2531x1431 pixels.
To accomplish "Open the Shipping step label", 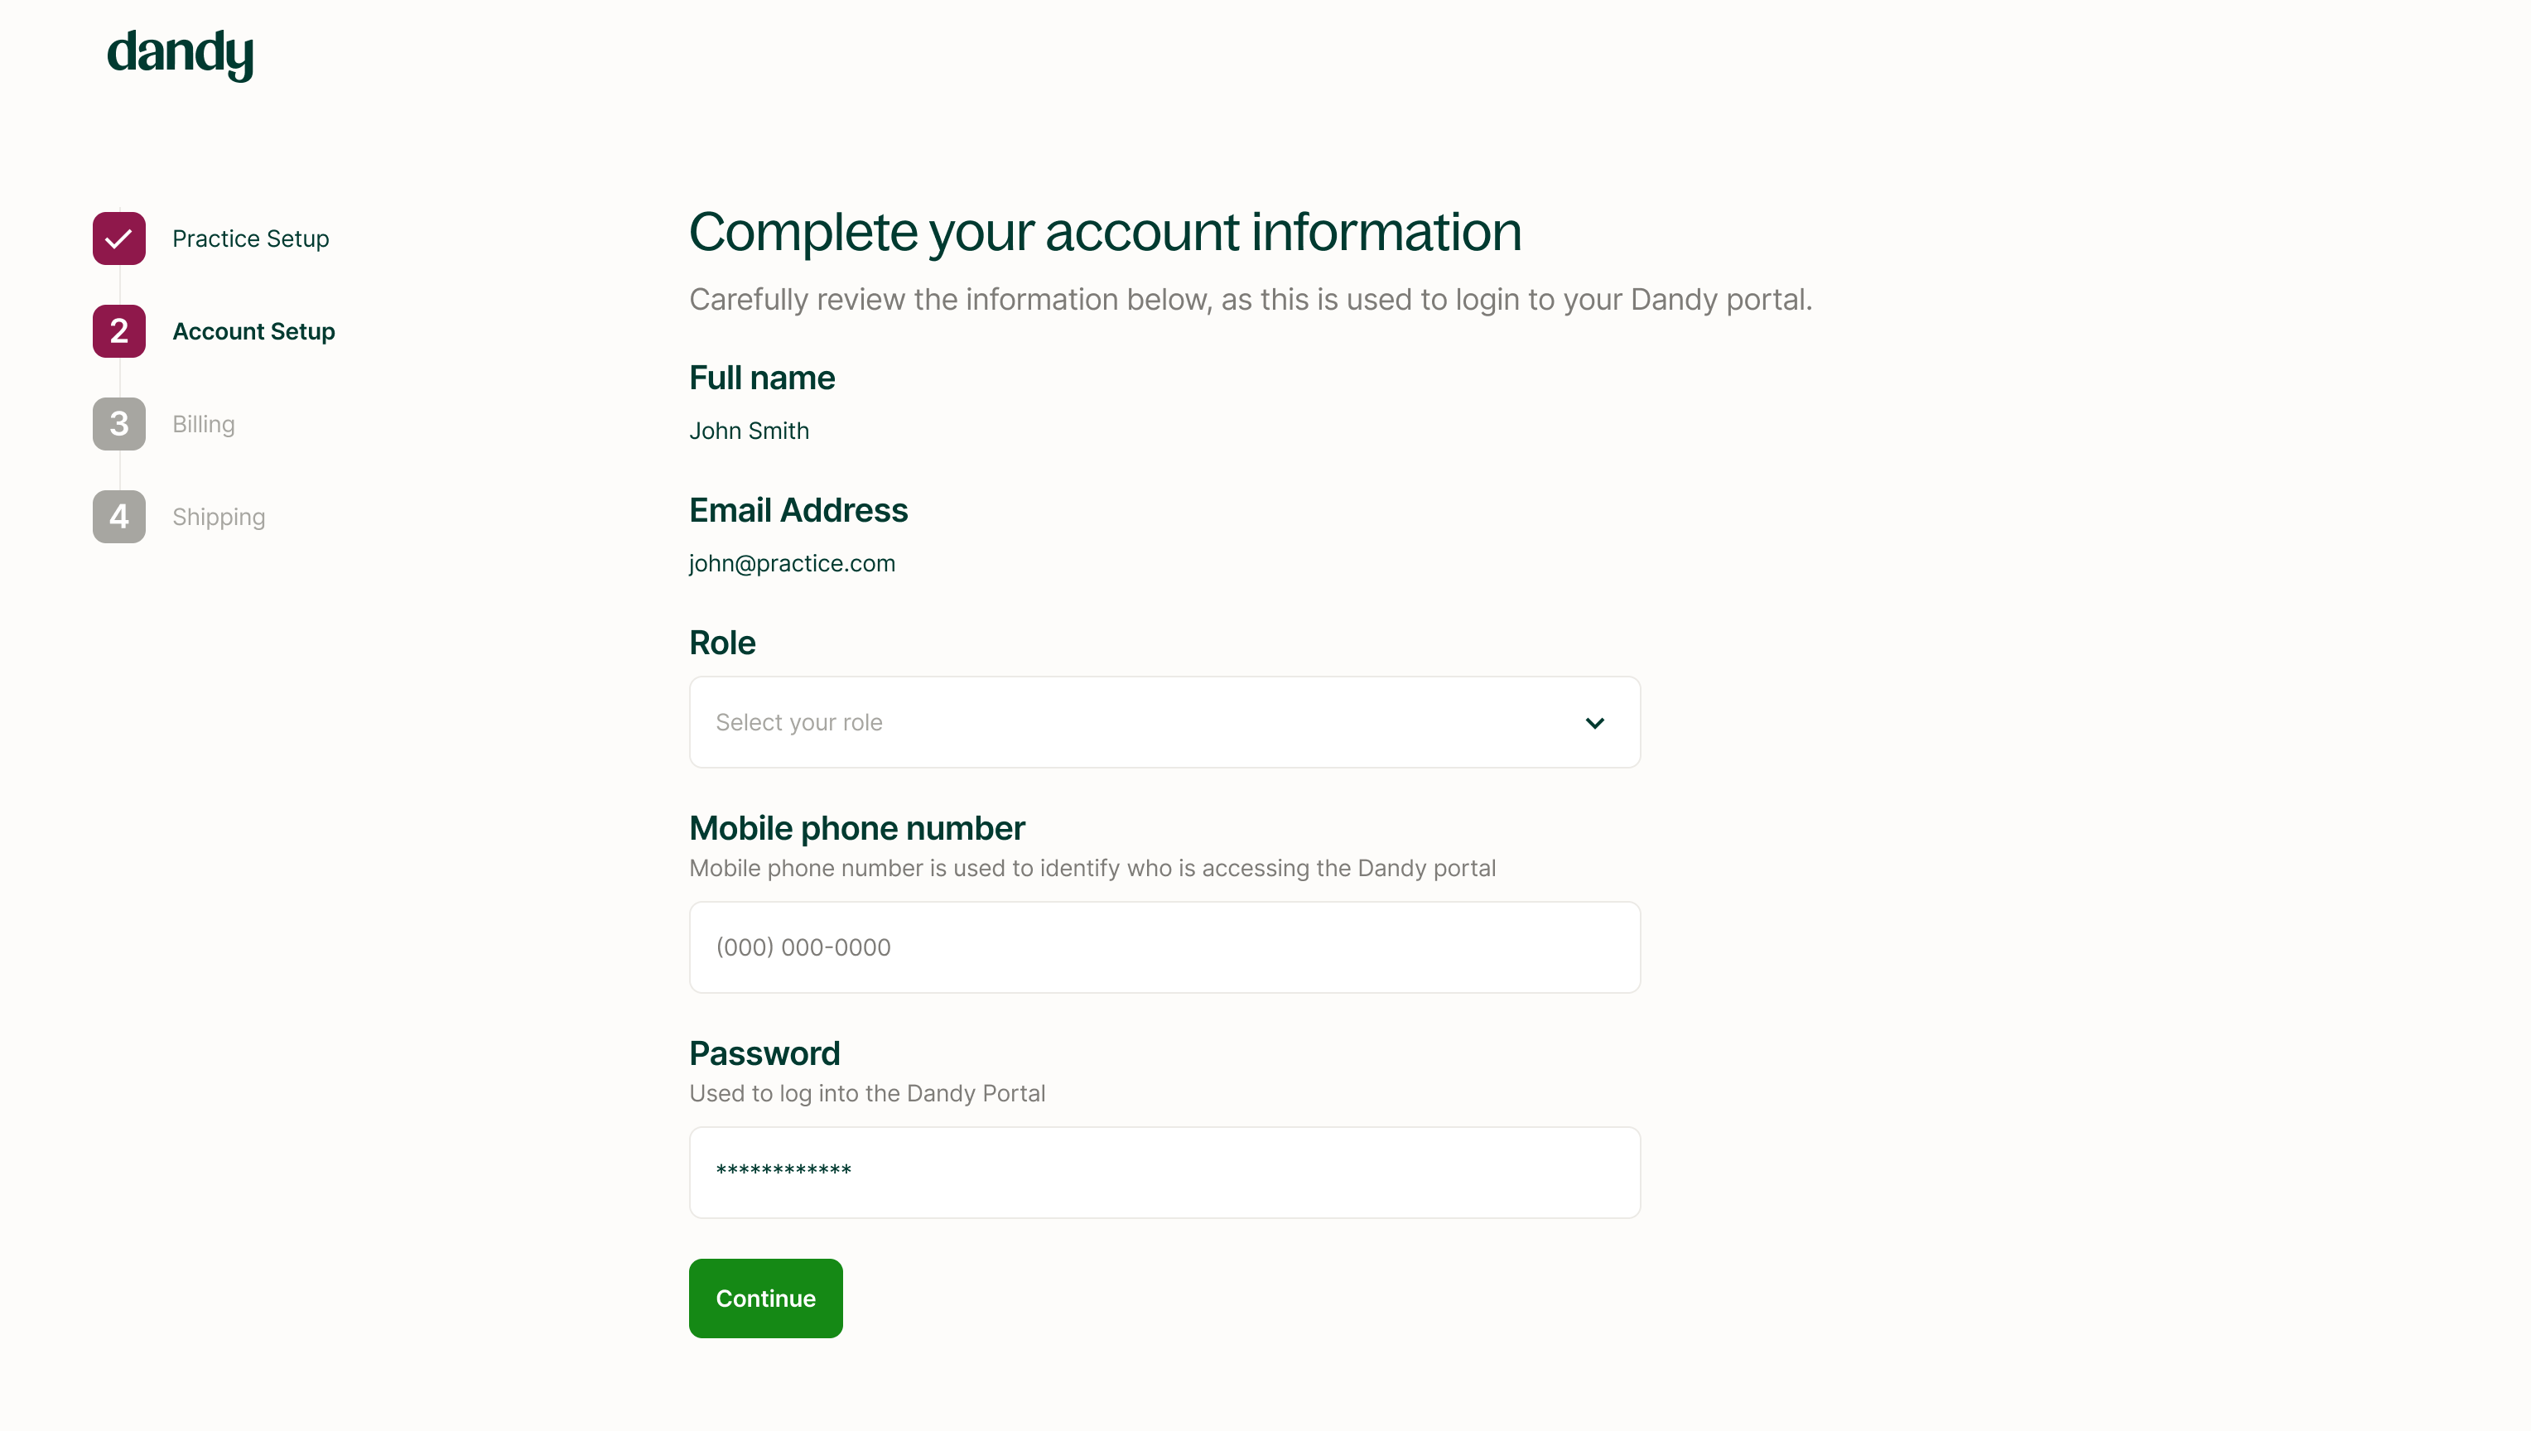I will [x=218, y=517].
